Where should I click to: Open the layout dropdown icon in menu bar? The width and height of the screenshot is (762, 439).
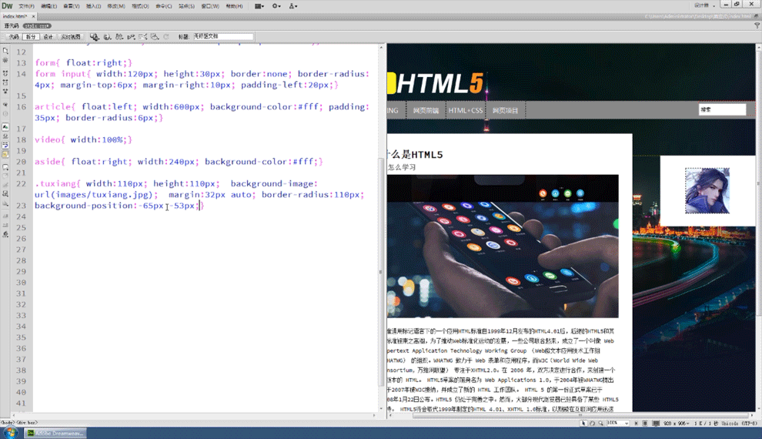point(259,6)
